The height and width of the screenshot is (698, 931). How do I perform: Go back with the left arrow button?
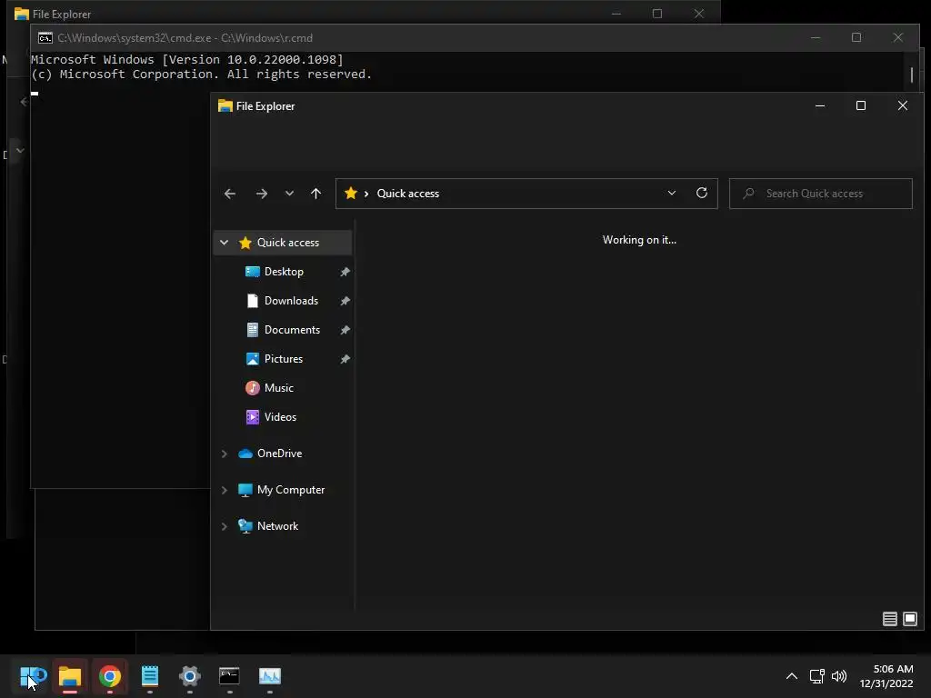click(230, 194)
